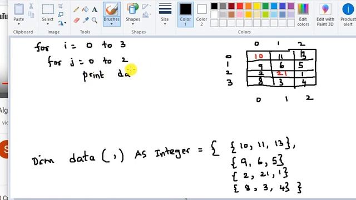Click the Cut scissors icon
356x200 pixels.
[x=31, y=6]
